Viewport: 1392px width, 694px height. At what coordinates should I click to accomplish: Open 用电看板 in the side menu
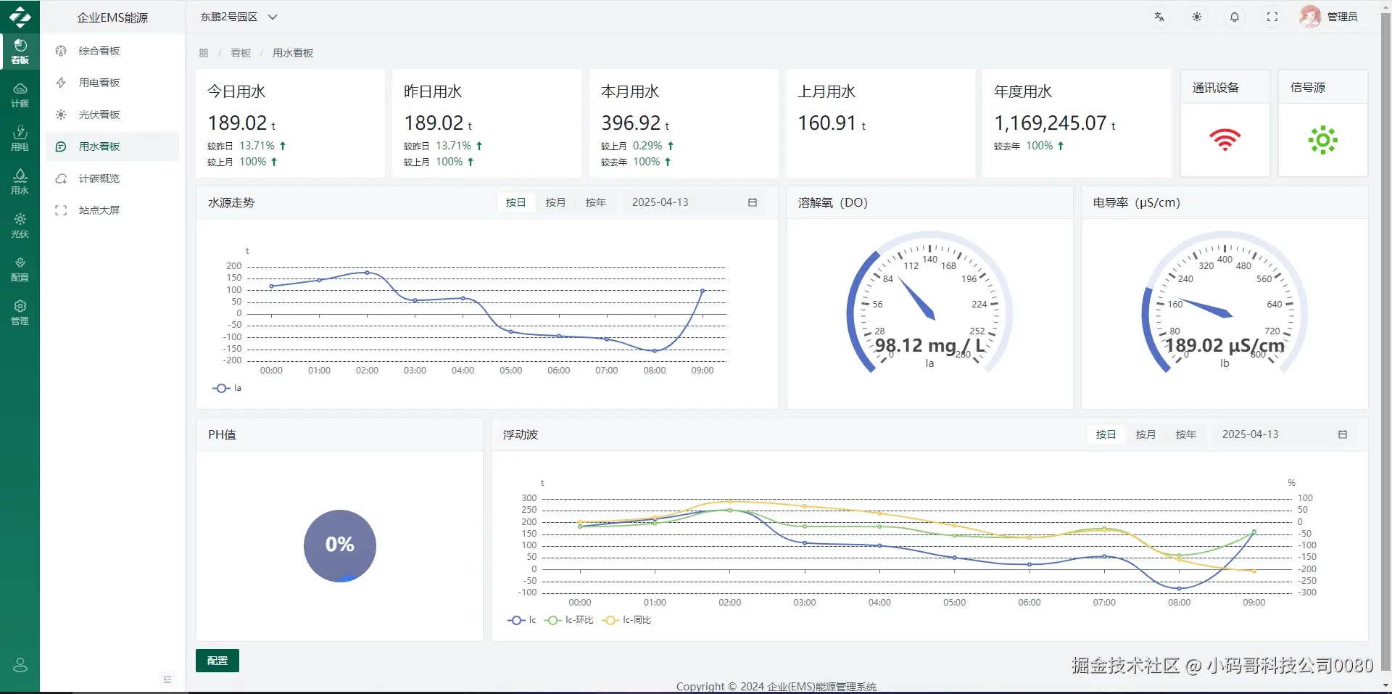(112, 83)
